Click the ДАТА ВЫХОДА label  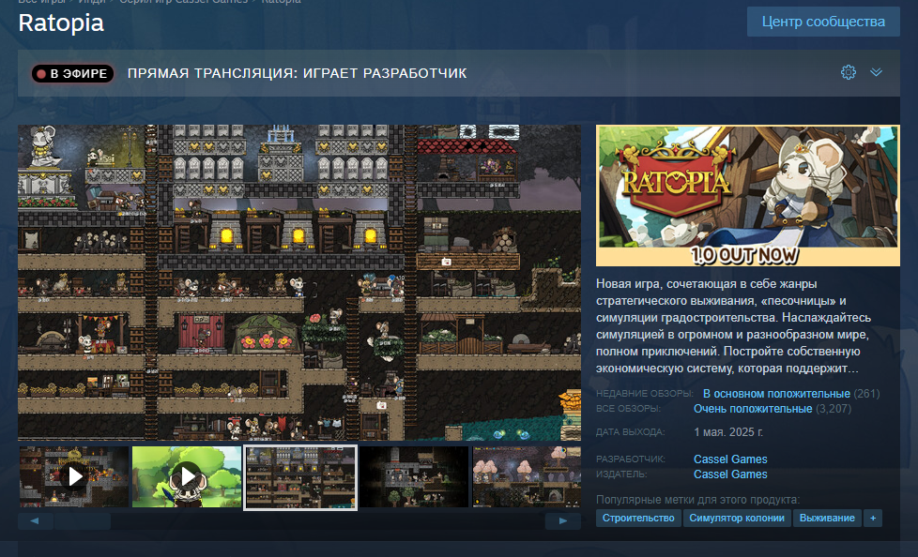(631, 432)
